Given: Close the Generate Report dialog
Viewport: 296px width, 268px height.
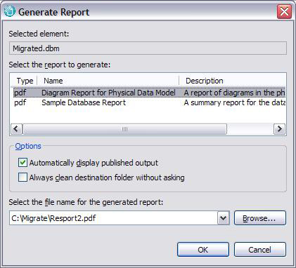Looking at the screenshot, I should pos(284,11).
